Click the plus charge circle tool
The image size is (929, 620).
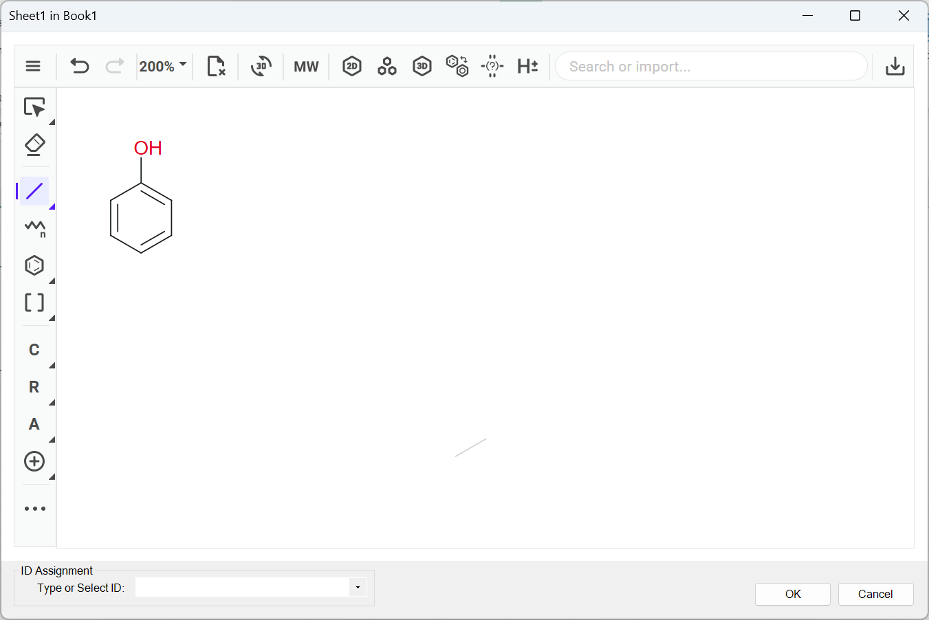pyautogui.click(x=34, y=461)
